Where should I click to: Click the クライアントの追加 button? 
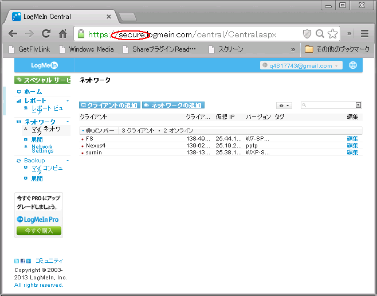tap(109, 105)
